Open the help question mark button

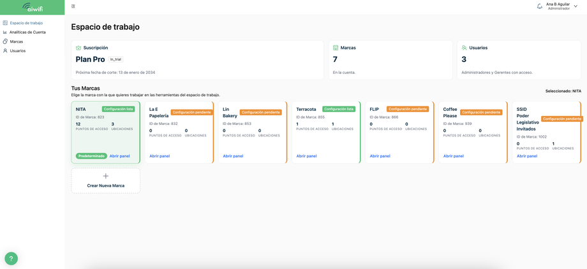(x=11, y=258)
